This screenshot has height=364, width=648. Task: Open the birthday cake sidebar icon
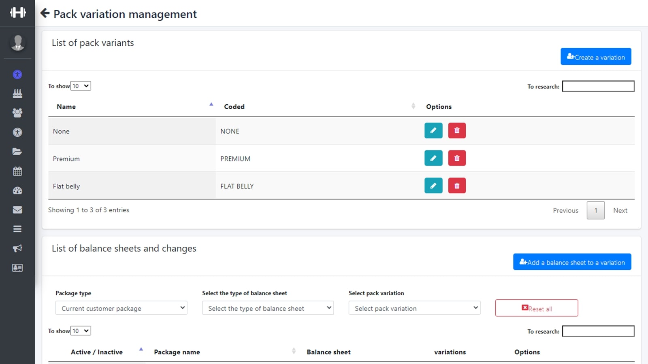[x=17, y=93]
